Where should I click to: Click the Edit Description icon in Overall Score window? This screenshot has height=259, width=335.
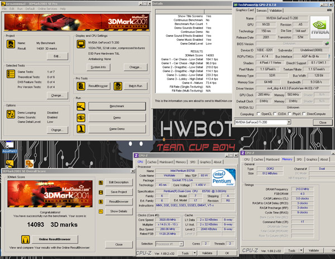coord(101,183)
